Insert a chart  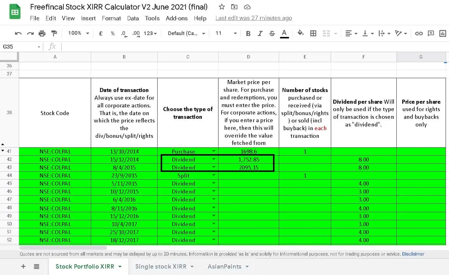(443, 33)
